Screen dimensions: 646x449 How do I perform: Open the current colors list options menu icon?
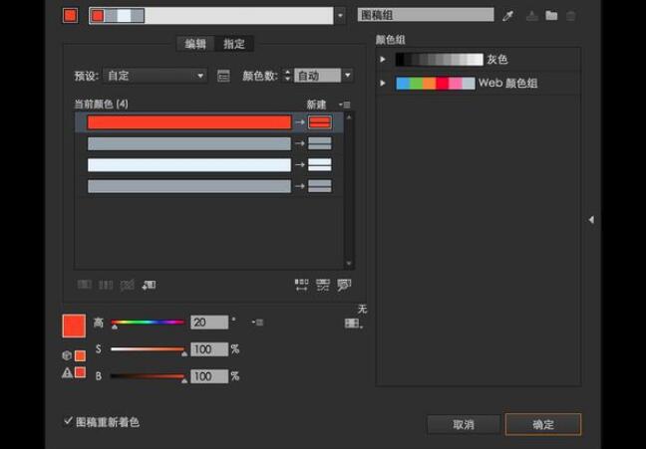345,105
